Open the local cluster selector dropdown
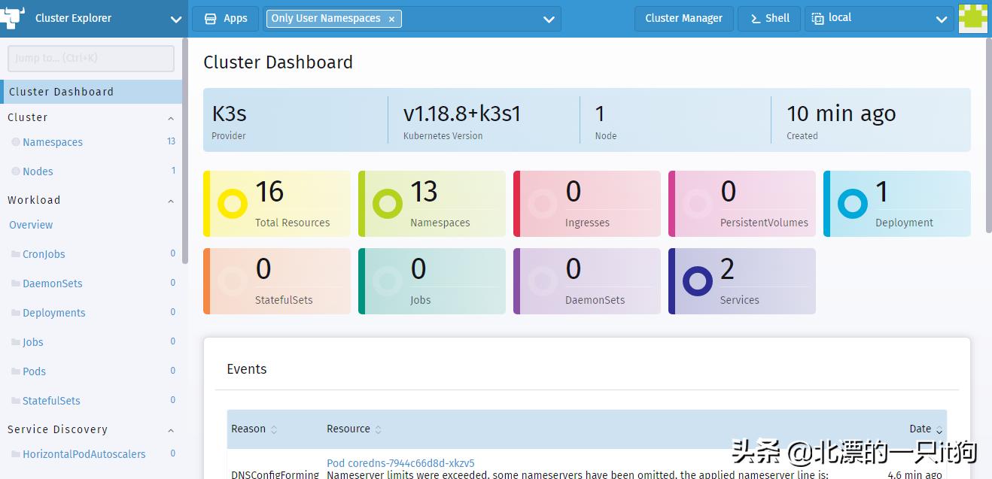The height and width of the screenshot is (479, 992). click(x=941, y=20)
